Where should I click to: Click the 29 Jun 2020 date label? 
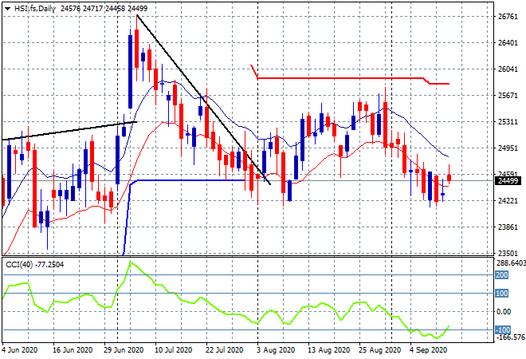[124, 350]
